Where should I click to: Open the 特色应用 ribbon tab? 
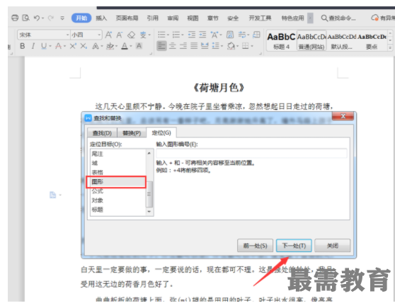click(x=293, y=18)
